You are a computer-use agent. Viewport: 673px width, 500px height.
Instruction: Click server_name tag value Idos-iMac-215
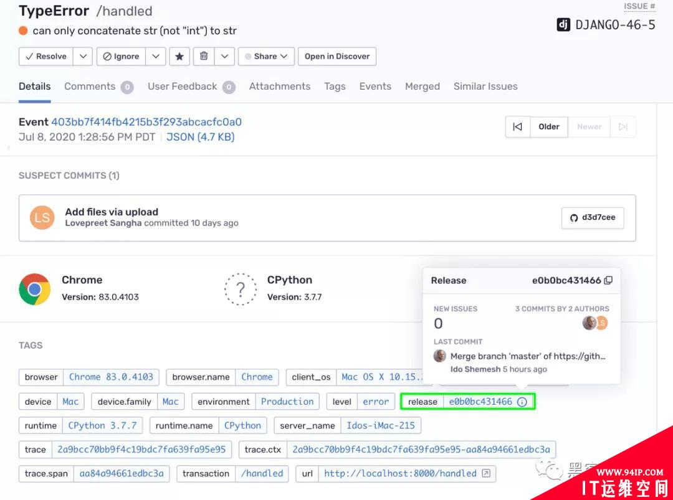(381, 425)
